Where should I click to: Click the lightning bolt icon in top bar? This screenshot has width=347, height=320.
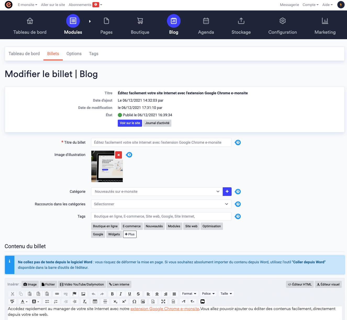click(341, 5)
